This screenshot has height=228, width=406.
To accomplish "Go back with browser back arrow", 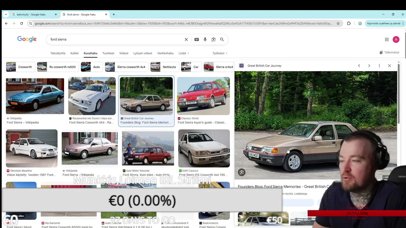I will 6,23.
